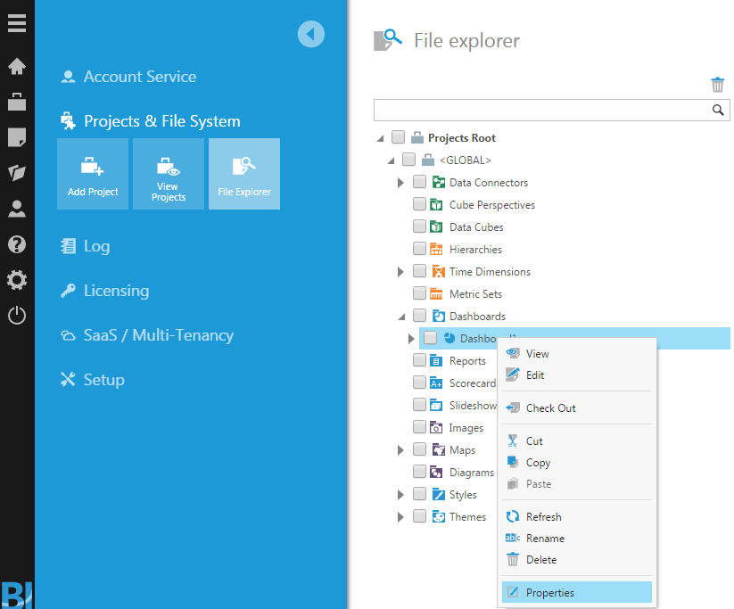The width and height of the screenshot is (734, 609).
Task: Collapse the Projects Root tree node
Action: 381,138
